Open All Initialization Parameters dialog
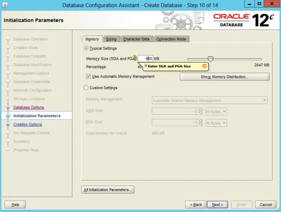This screenshot has width=281, height=212. (108, 190)
